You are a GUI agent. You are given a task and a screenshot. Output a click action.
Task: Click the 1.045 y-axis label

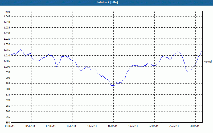click(7, 16)
